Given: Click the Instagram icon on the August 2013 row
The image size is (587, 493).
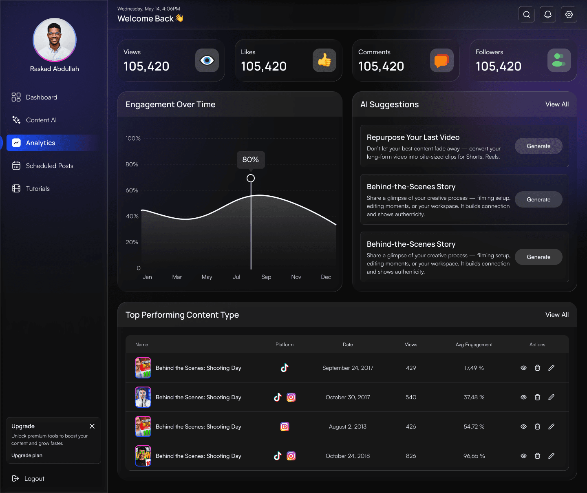Looking at the screenshot, I should click(x=285, y=427).
